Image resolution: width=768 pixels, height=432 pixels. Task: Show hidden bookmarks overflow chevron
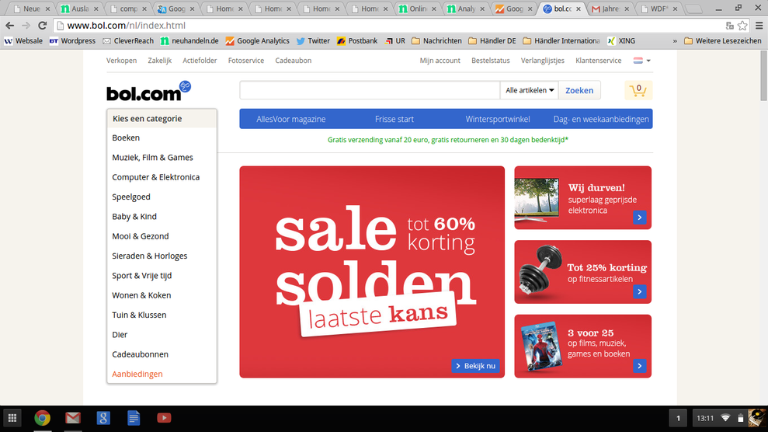point(675,41)
